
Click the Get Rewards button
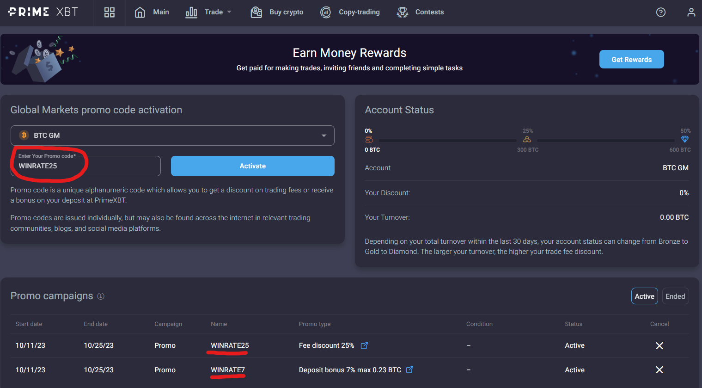coord(631,59)
